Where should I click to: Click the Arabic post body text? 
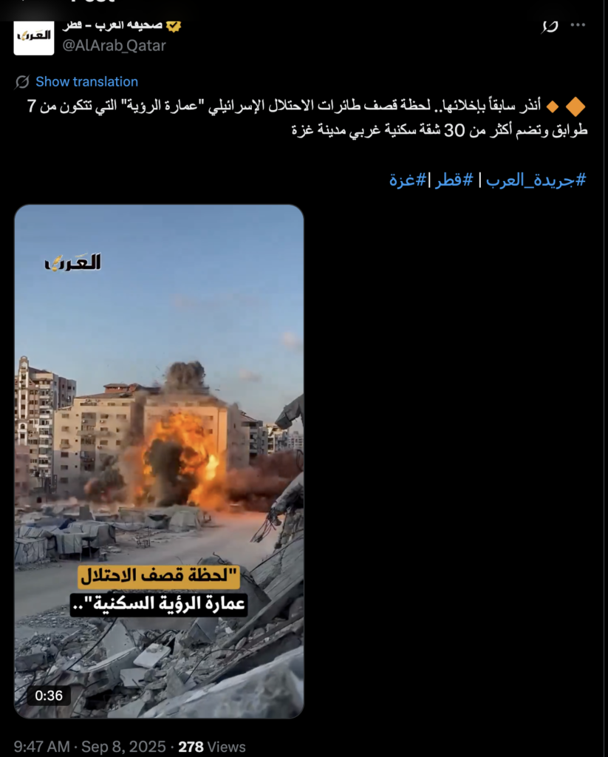(x=307, y=118)
